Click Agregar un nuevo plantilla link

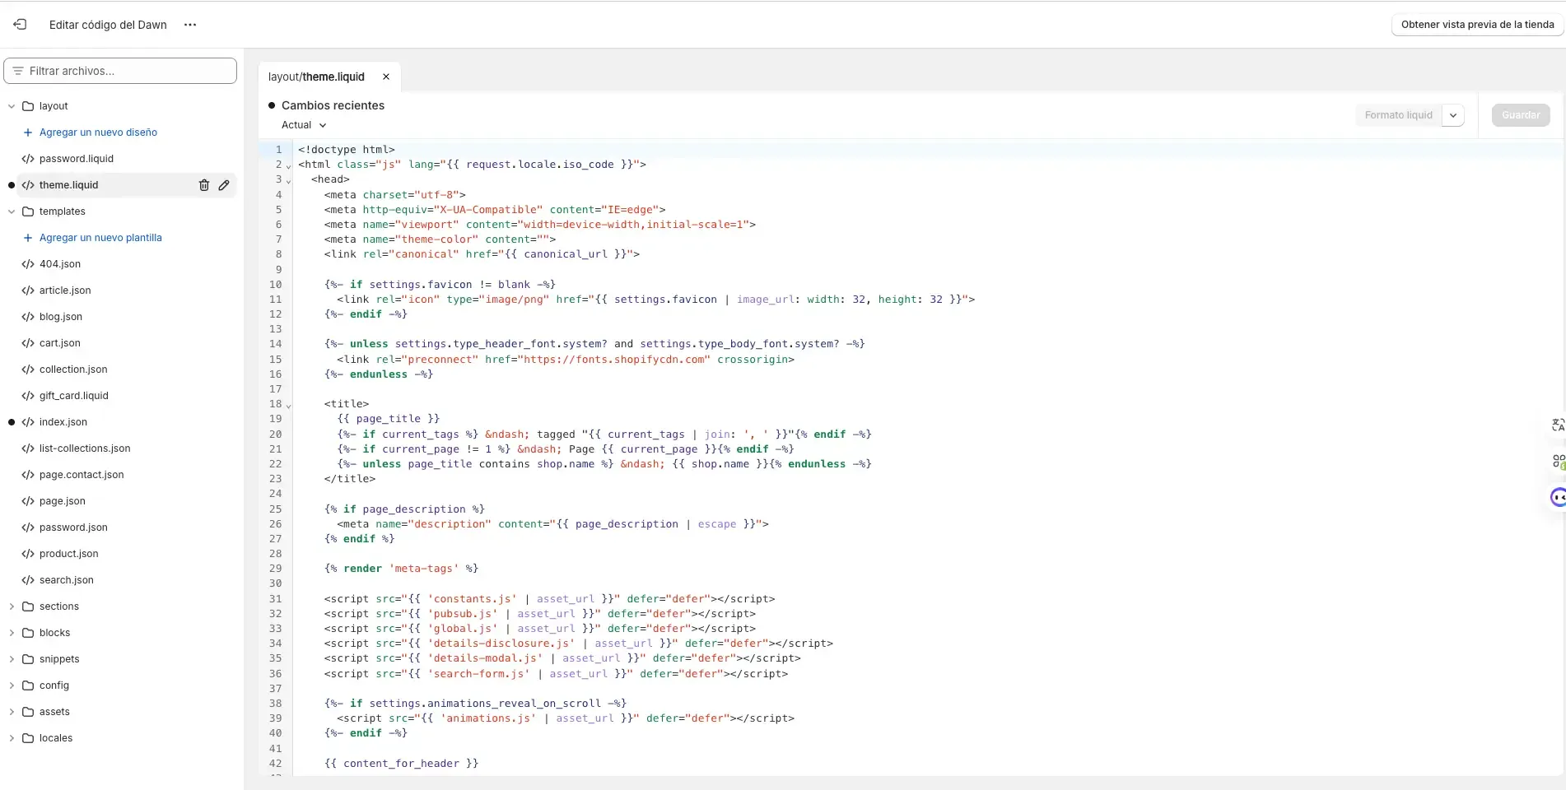(x=100, y=238)
